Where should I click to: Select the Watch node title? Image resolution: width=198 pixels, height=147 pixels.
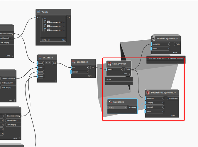pyautogui.click(x=45, y=12)
